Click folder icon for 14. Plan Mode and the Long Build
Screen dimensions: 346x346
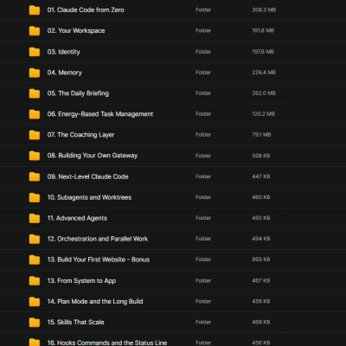pos(35,302)
